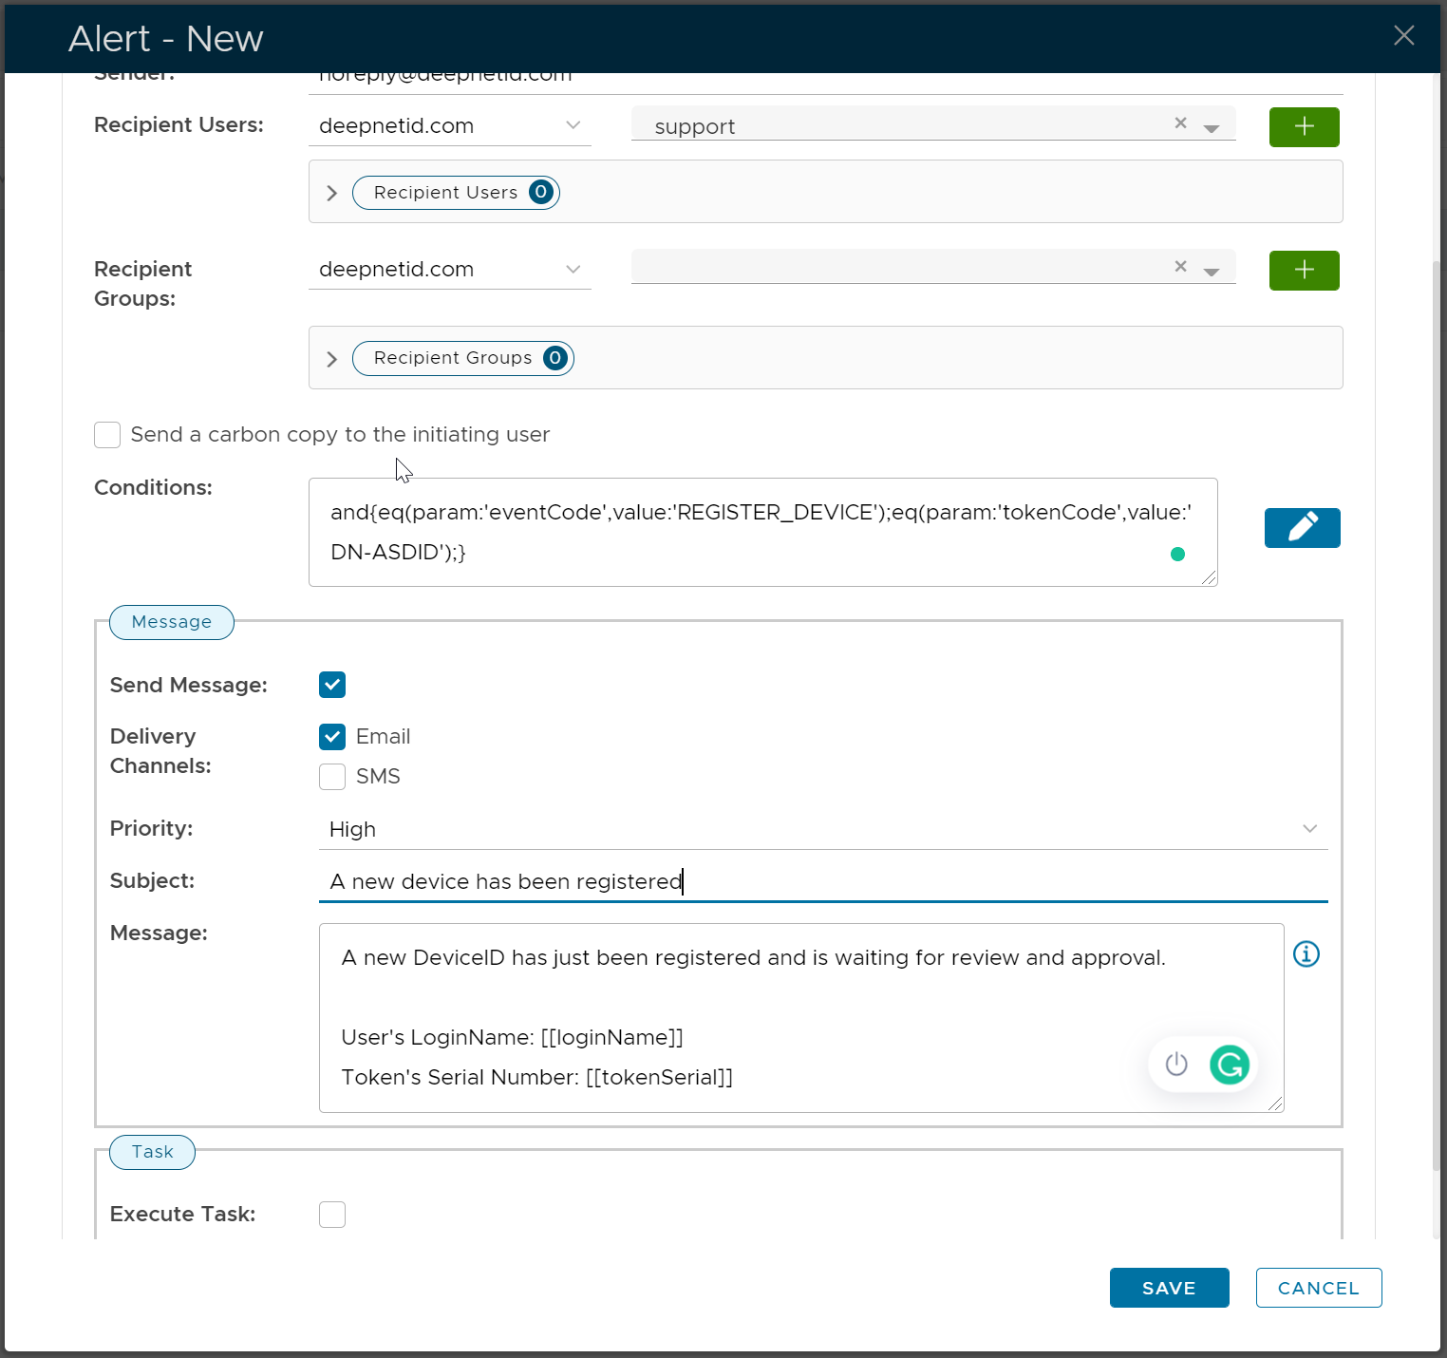Expand the Recipient Users list

tap(331, 193)
